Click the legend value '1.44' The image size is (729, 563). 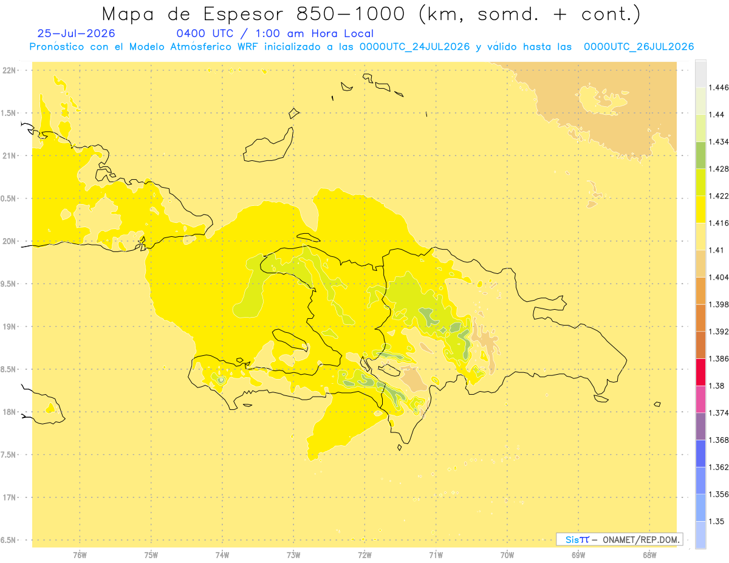tap(716, 115)
